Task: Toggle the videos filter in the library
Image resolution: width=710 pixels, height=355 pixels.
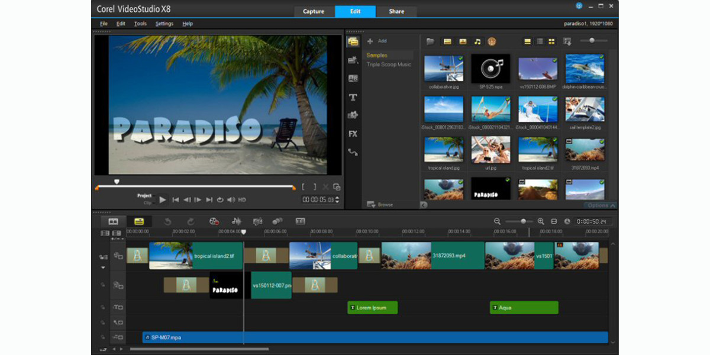Action: (448, 41)
